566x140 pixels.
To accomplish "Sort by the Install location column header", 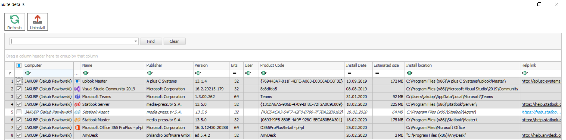I will tap(463, 65).
